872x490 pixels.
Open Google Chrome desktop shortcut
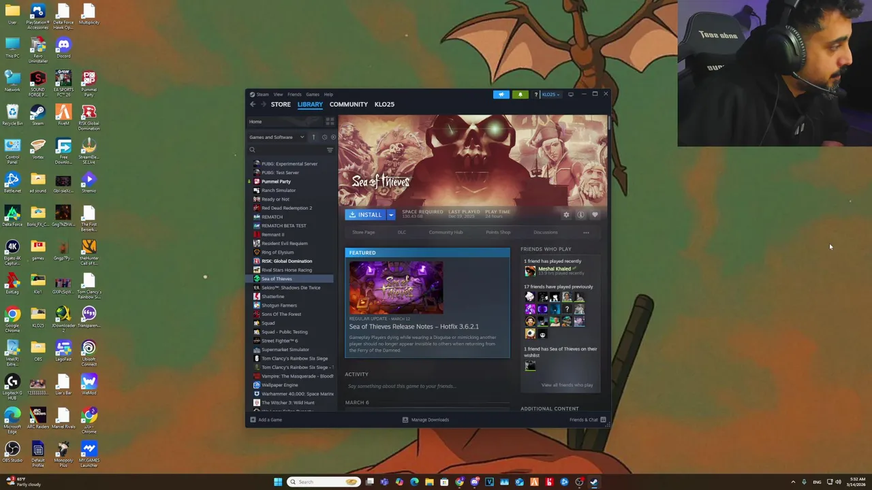click(x=12, y=318)
